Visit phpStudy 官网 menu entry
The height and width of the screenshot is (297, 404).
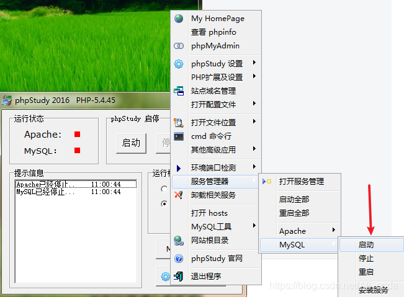(216, 259)
